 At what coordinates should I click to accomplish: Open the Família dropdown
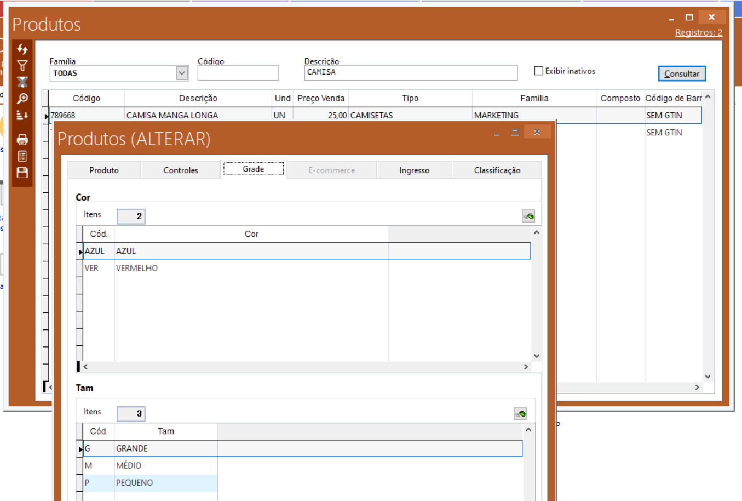(x=182, y=73)
